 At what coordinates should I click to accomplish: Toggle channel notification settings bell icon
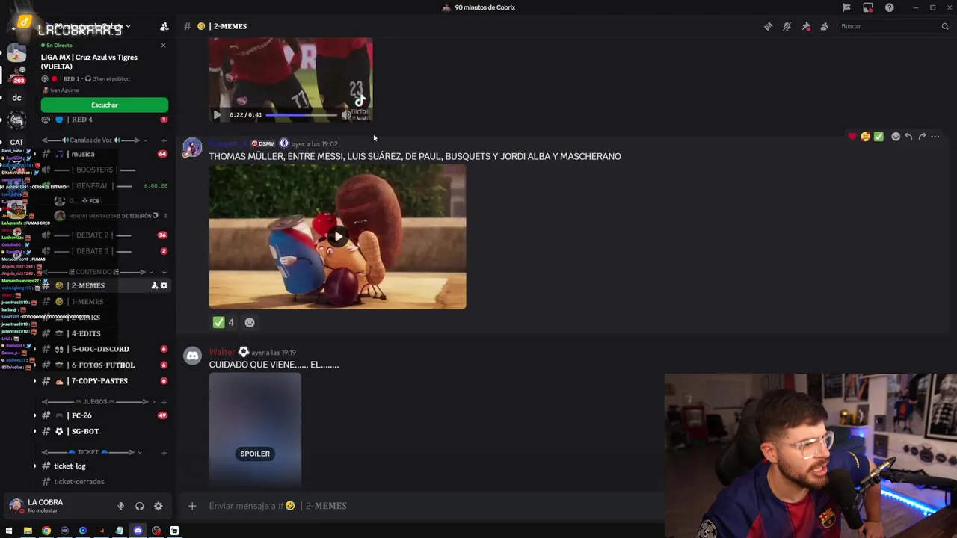(787, 26)
